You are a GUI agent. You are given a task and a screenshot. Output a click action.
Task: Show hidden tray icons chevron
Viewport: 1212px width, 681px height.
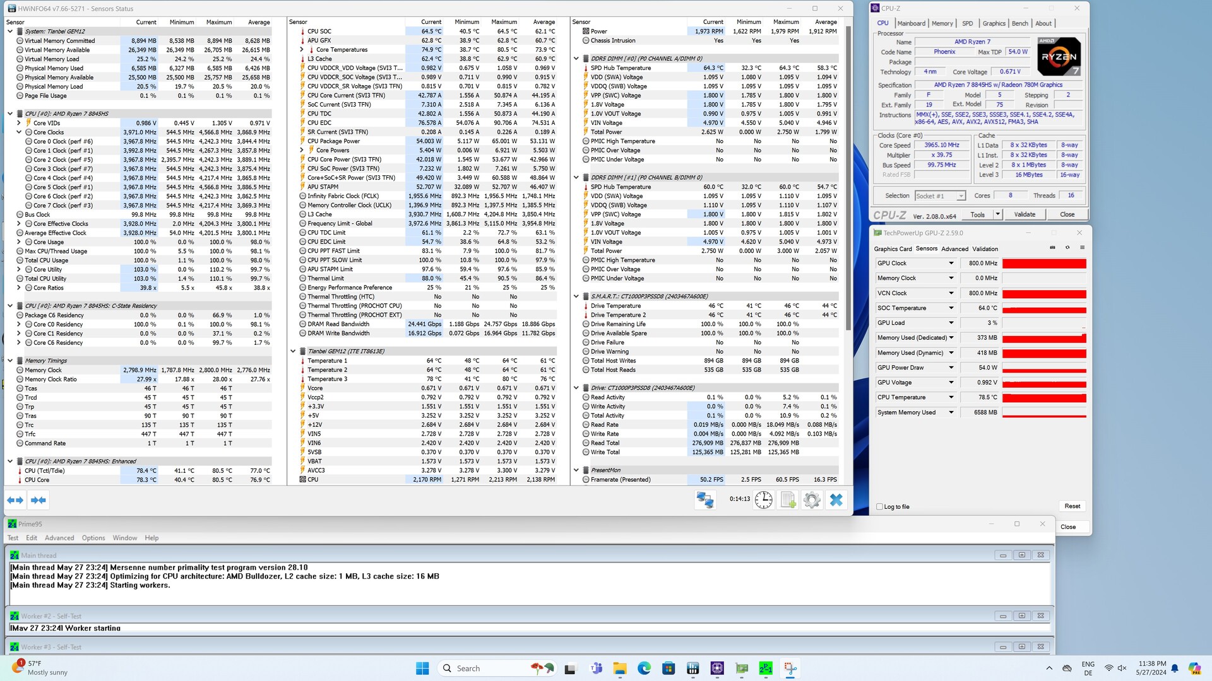click(x=1049, y=668)
